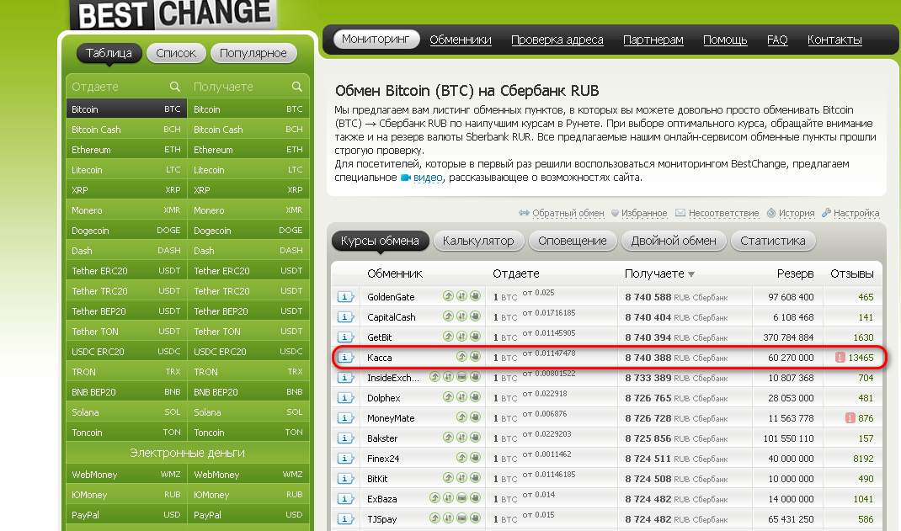Click the Обратный обмен link
The height and width of the screenshot is (531, 901).
(x=568, y=213)
